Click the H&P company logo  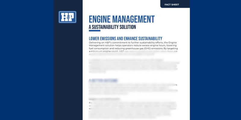[67, 17]
